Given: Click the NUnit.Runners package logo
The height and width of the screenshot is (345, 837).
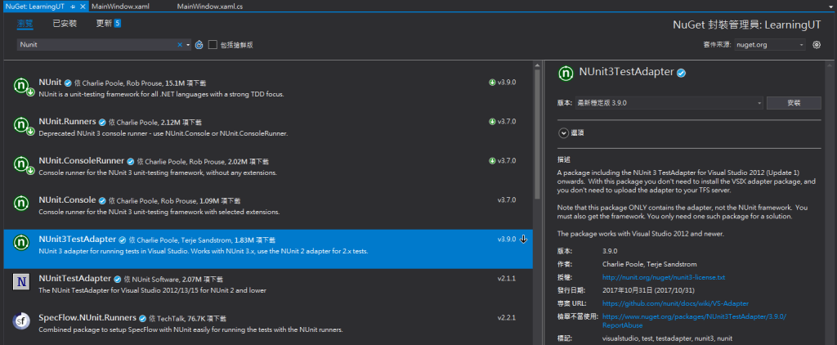Looking at the screenshot, I should tap(20, 124).
